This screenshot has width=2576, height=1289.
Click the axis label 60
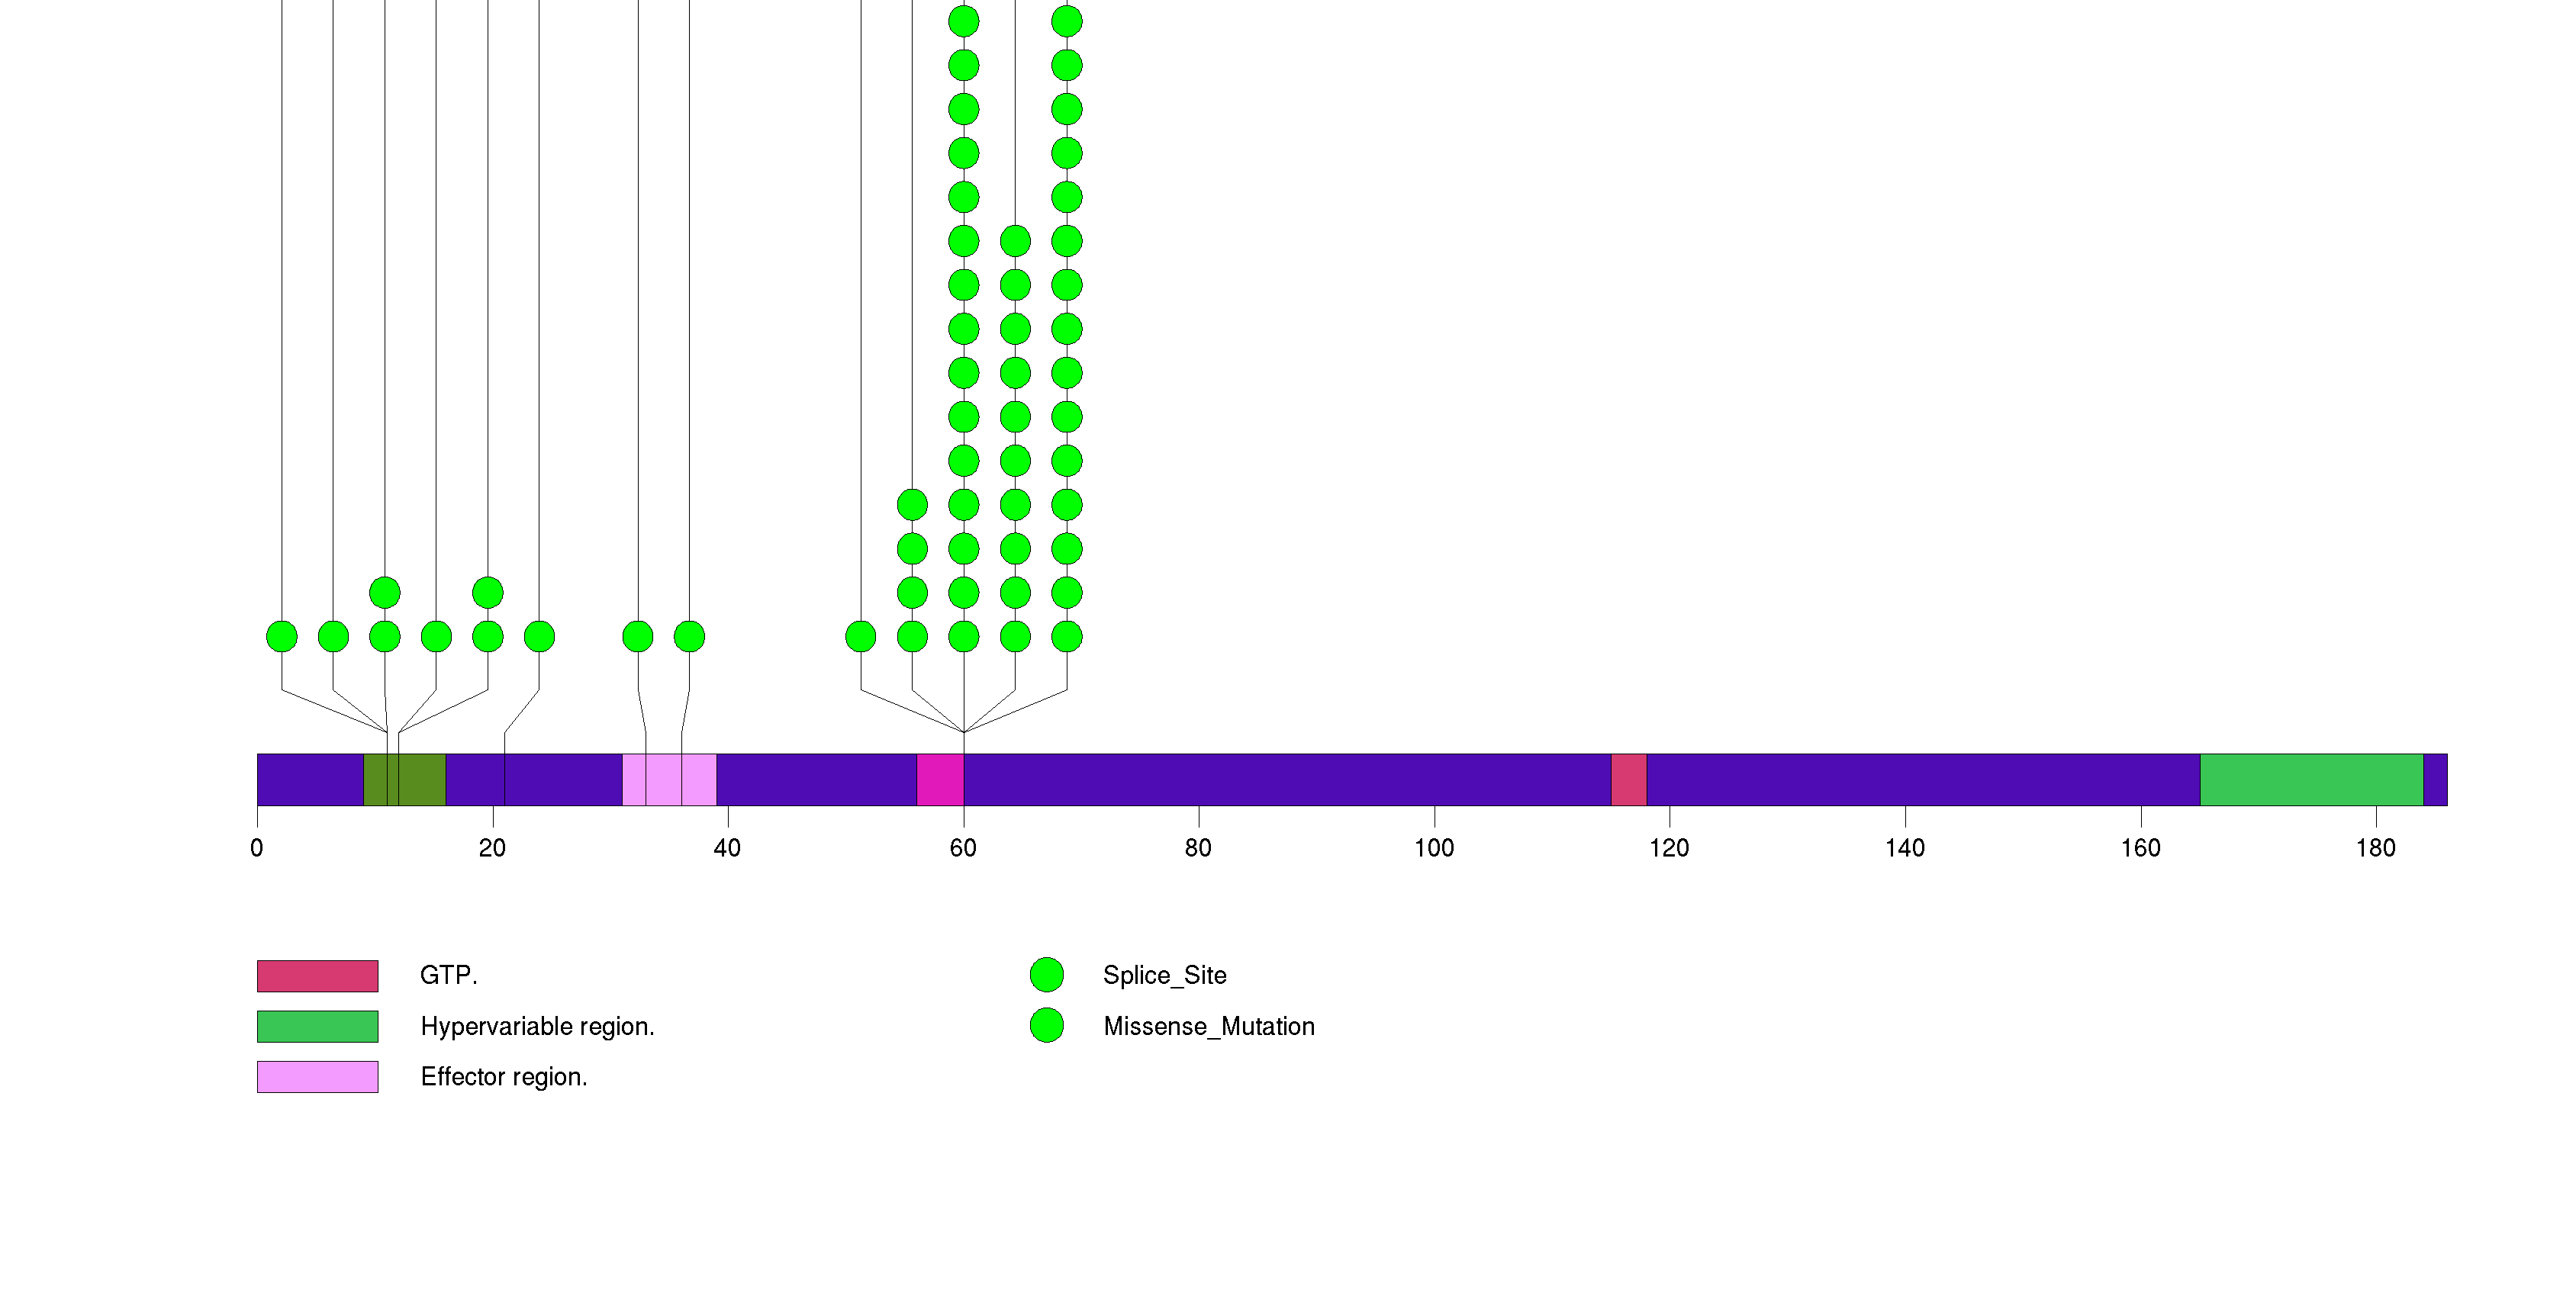(963, 848)
